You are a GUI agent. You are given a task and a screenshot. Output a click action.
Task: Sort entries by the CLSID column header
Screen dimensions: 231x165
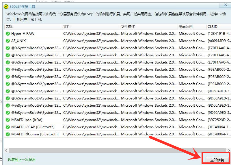point(218,26)
